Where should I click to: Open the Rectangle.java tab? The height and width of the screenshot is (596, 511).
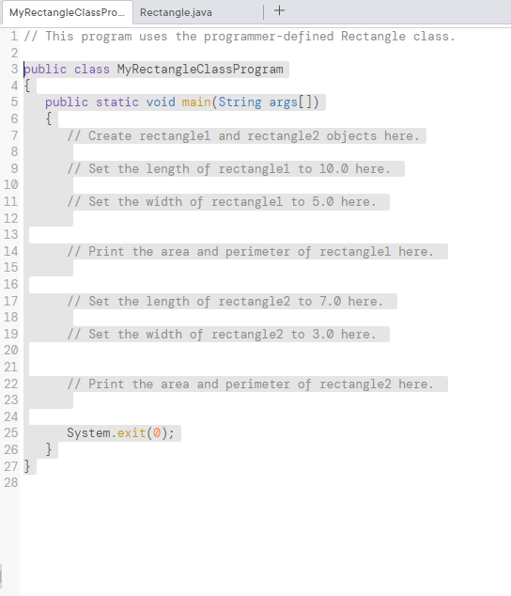[176, 12]
